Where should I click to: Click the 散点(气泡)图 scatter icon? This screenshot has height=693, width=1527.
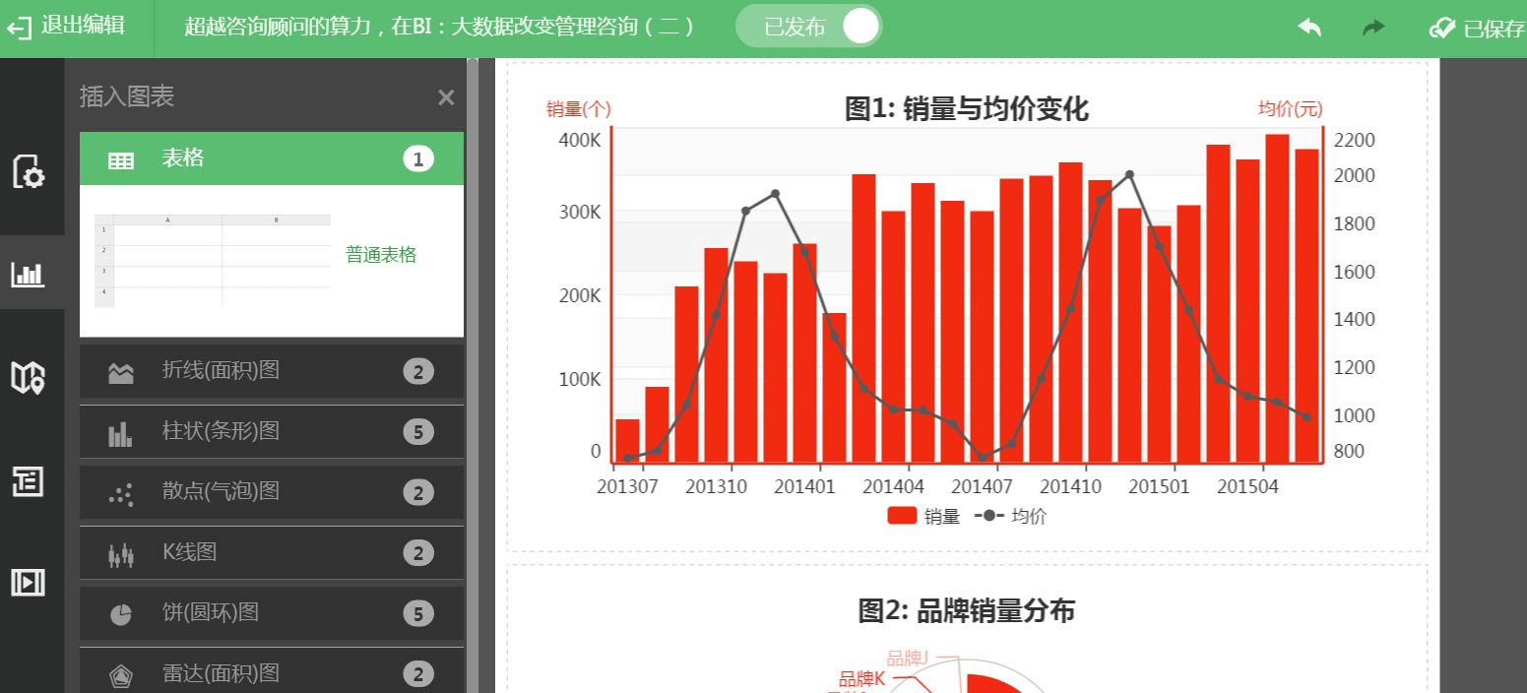coord(120,495)
